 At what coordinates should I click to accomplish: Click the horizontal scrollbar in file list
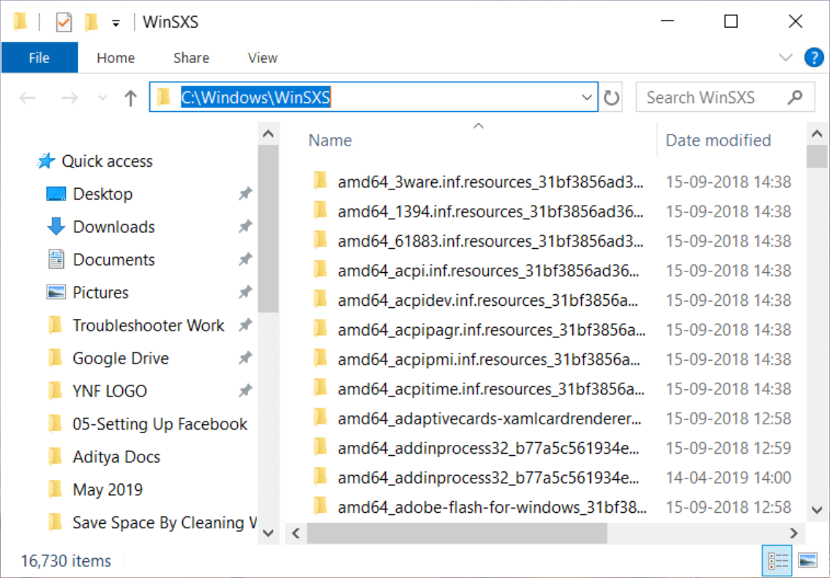[457, 533]
